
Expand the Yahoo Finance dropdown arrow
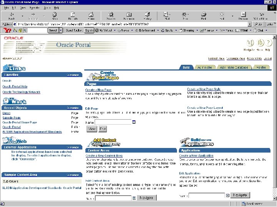[x=217, y=30]
